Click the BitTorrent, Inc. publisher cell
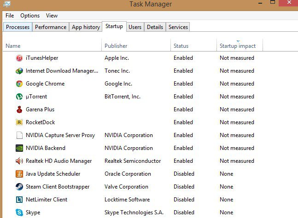The height and width of the screenshot is (218, 298). pyautogui.click(x=123, y=97)
